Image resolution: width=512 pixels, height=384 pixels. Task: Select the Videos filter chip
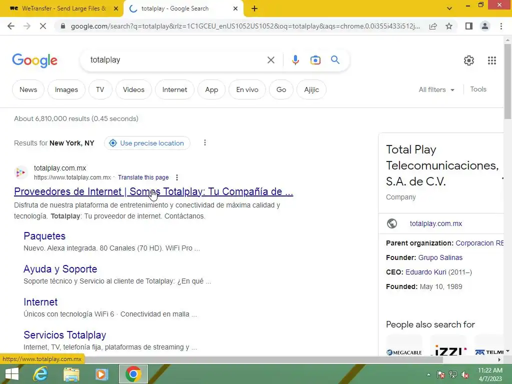click(133, 89)
